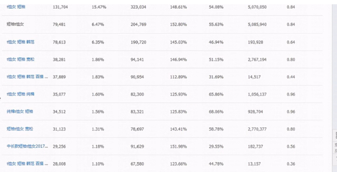
Task: Open keyword link "t恤女 短袖 宽松"
Action: pyautogui.click(x=20, y=59)
